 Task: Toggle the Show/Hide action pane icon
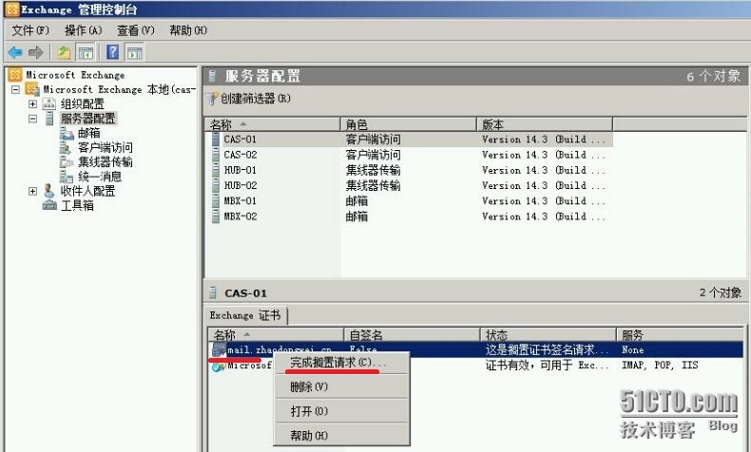(135, 52)
